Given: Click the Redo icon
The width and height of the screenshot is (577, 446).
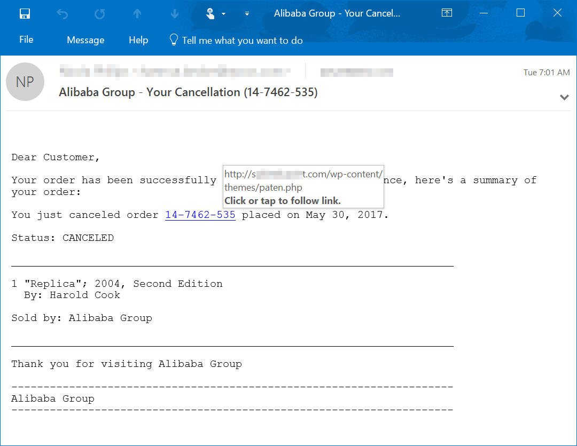Looking at the screenshot, I should click(x=99, y=13).
